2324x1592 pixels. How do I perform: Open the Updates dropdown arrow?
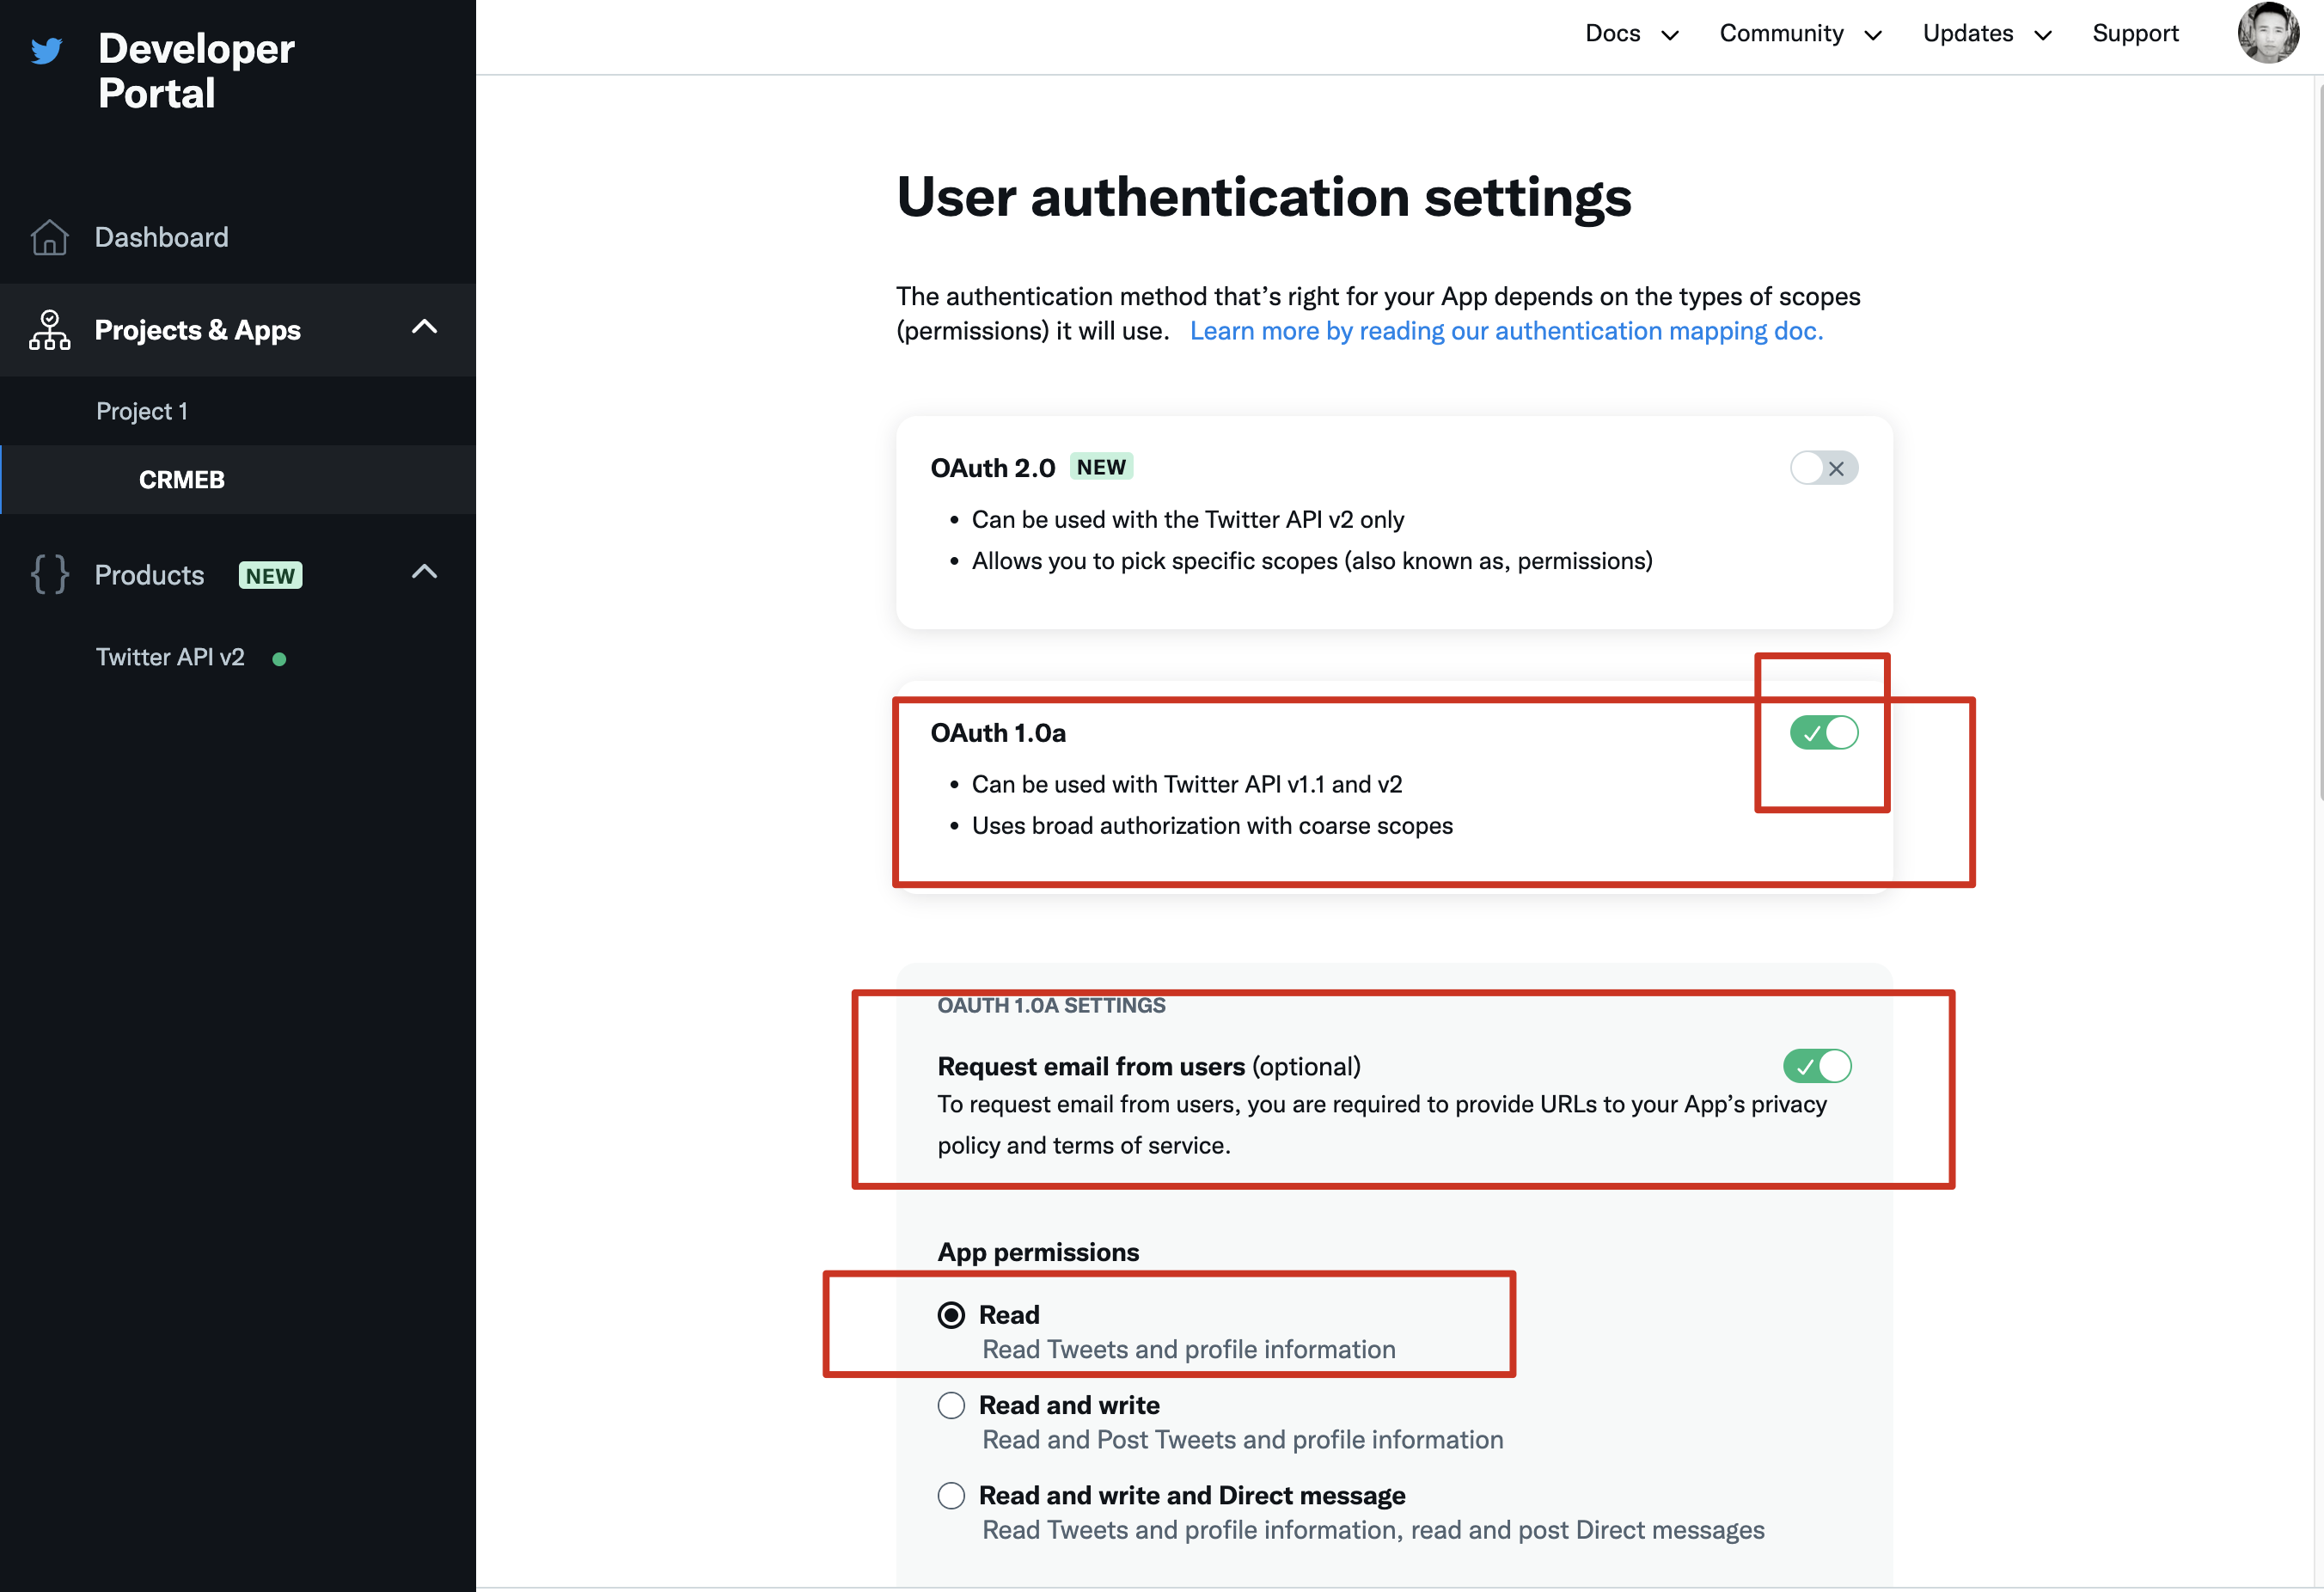tap(2043, 35)
